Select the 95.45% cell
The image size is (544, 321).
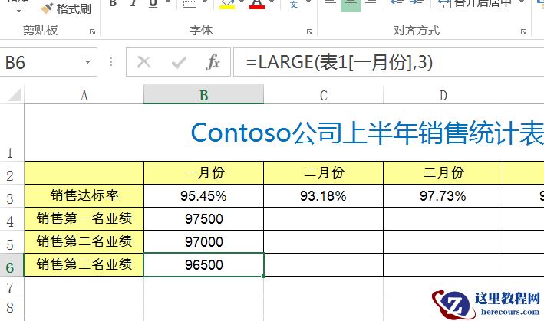pos(203,196)
